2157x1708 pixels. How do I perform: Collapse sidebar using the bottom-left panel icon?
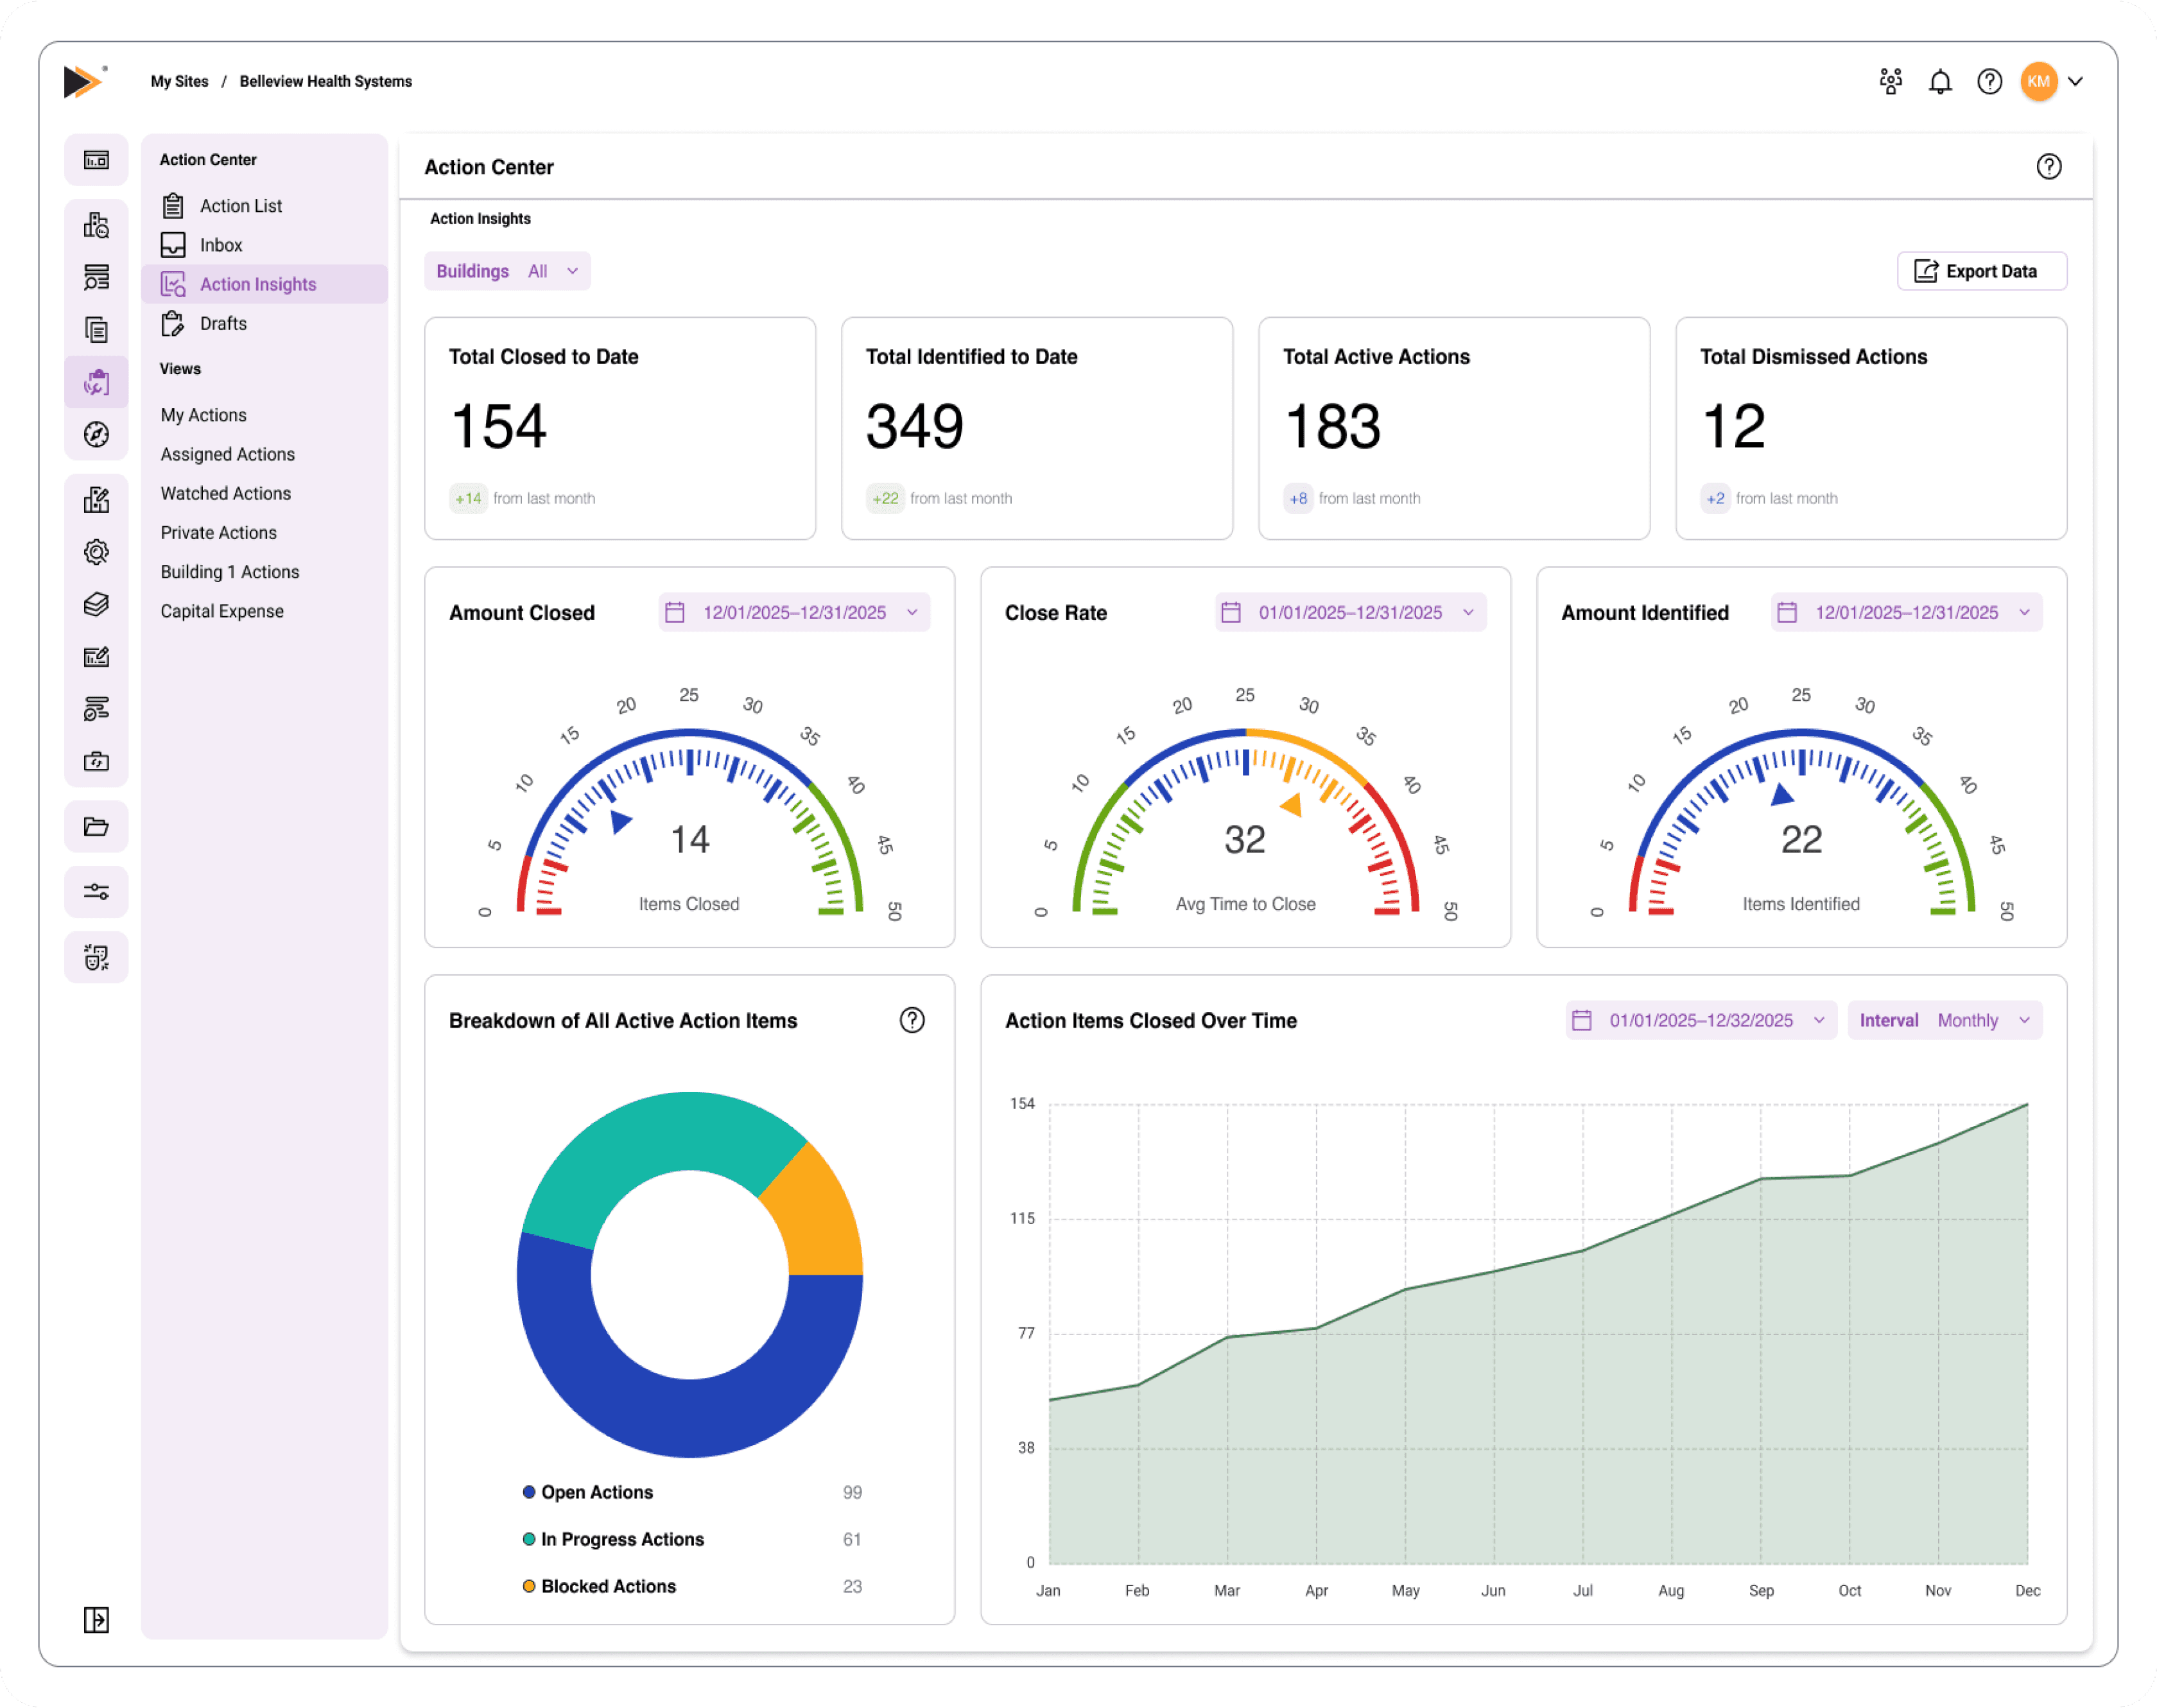[96, 1619]
